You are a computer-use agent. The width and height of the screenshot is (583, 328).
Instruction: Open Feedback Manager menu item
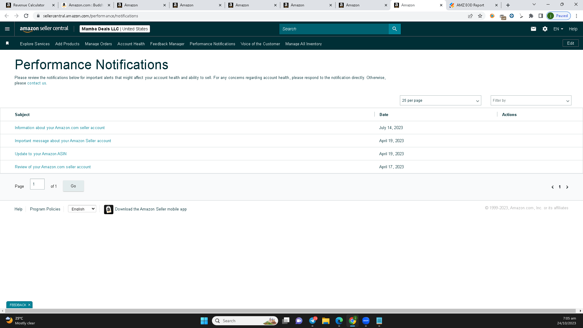tap(167, 44)
